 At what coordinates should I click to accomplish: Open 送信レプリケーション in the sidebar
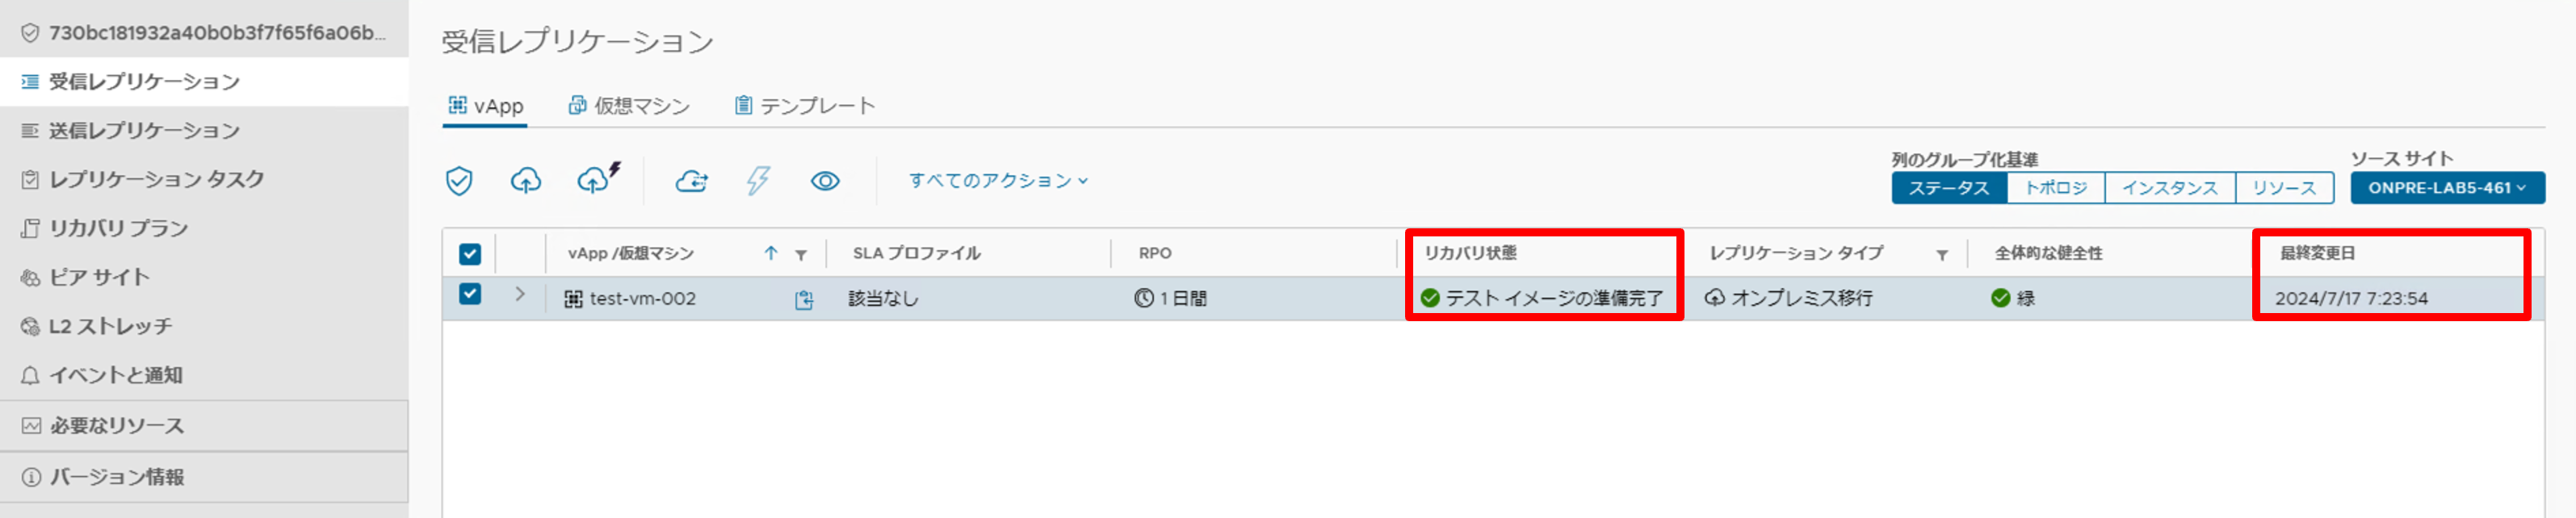[x=144, y=131]
